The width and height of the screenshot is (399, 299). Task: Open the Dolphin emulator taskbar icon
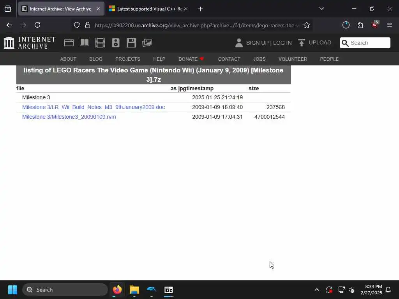coord(152,290)
